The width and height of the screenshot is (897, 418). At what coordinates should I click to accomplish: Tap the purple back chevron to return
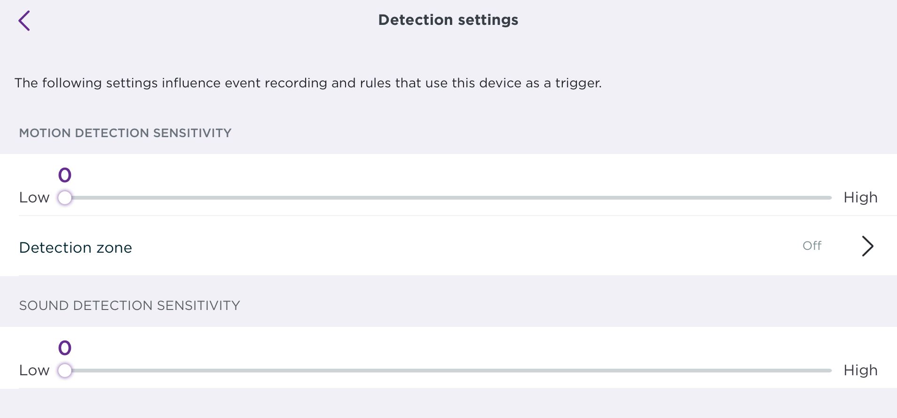[24, 20]
